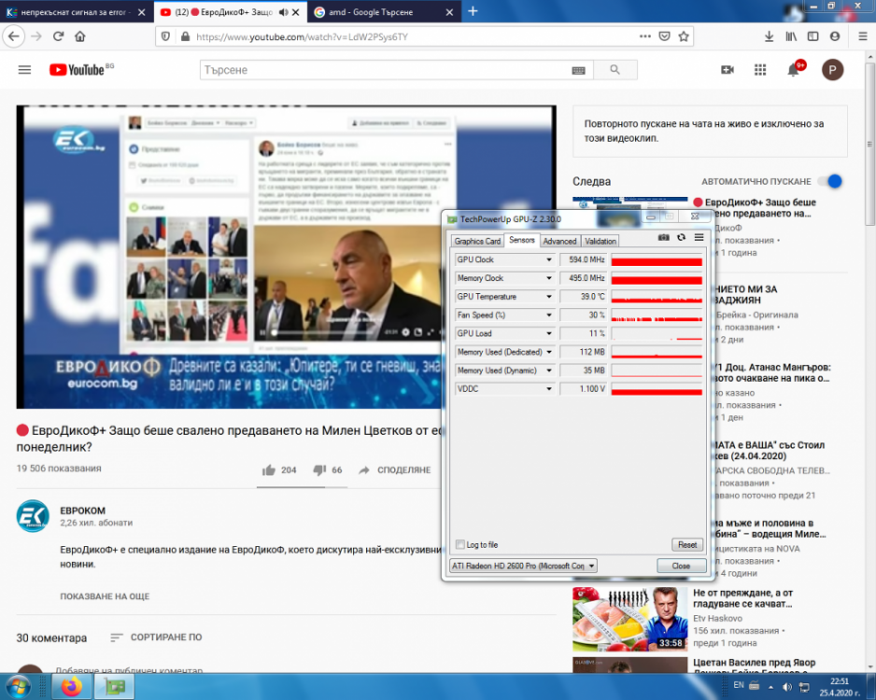Expand VDDC sensor dropdown
Screen dimensions: 876x700
548,388
